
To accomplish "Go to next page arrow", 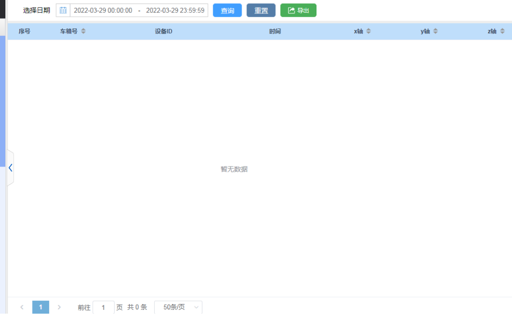I will tap(59, 307).
